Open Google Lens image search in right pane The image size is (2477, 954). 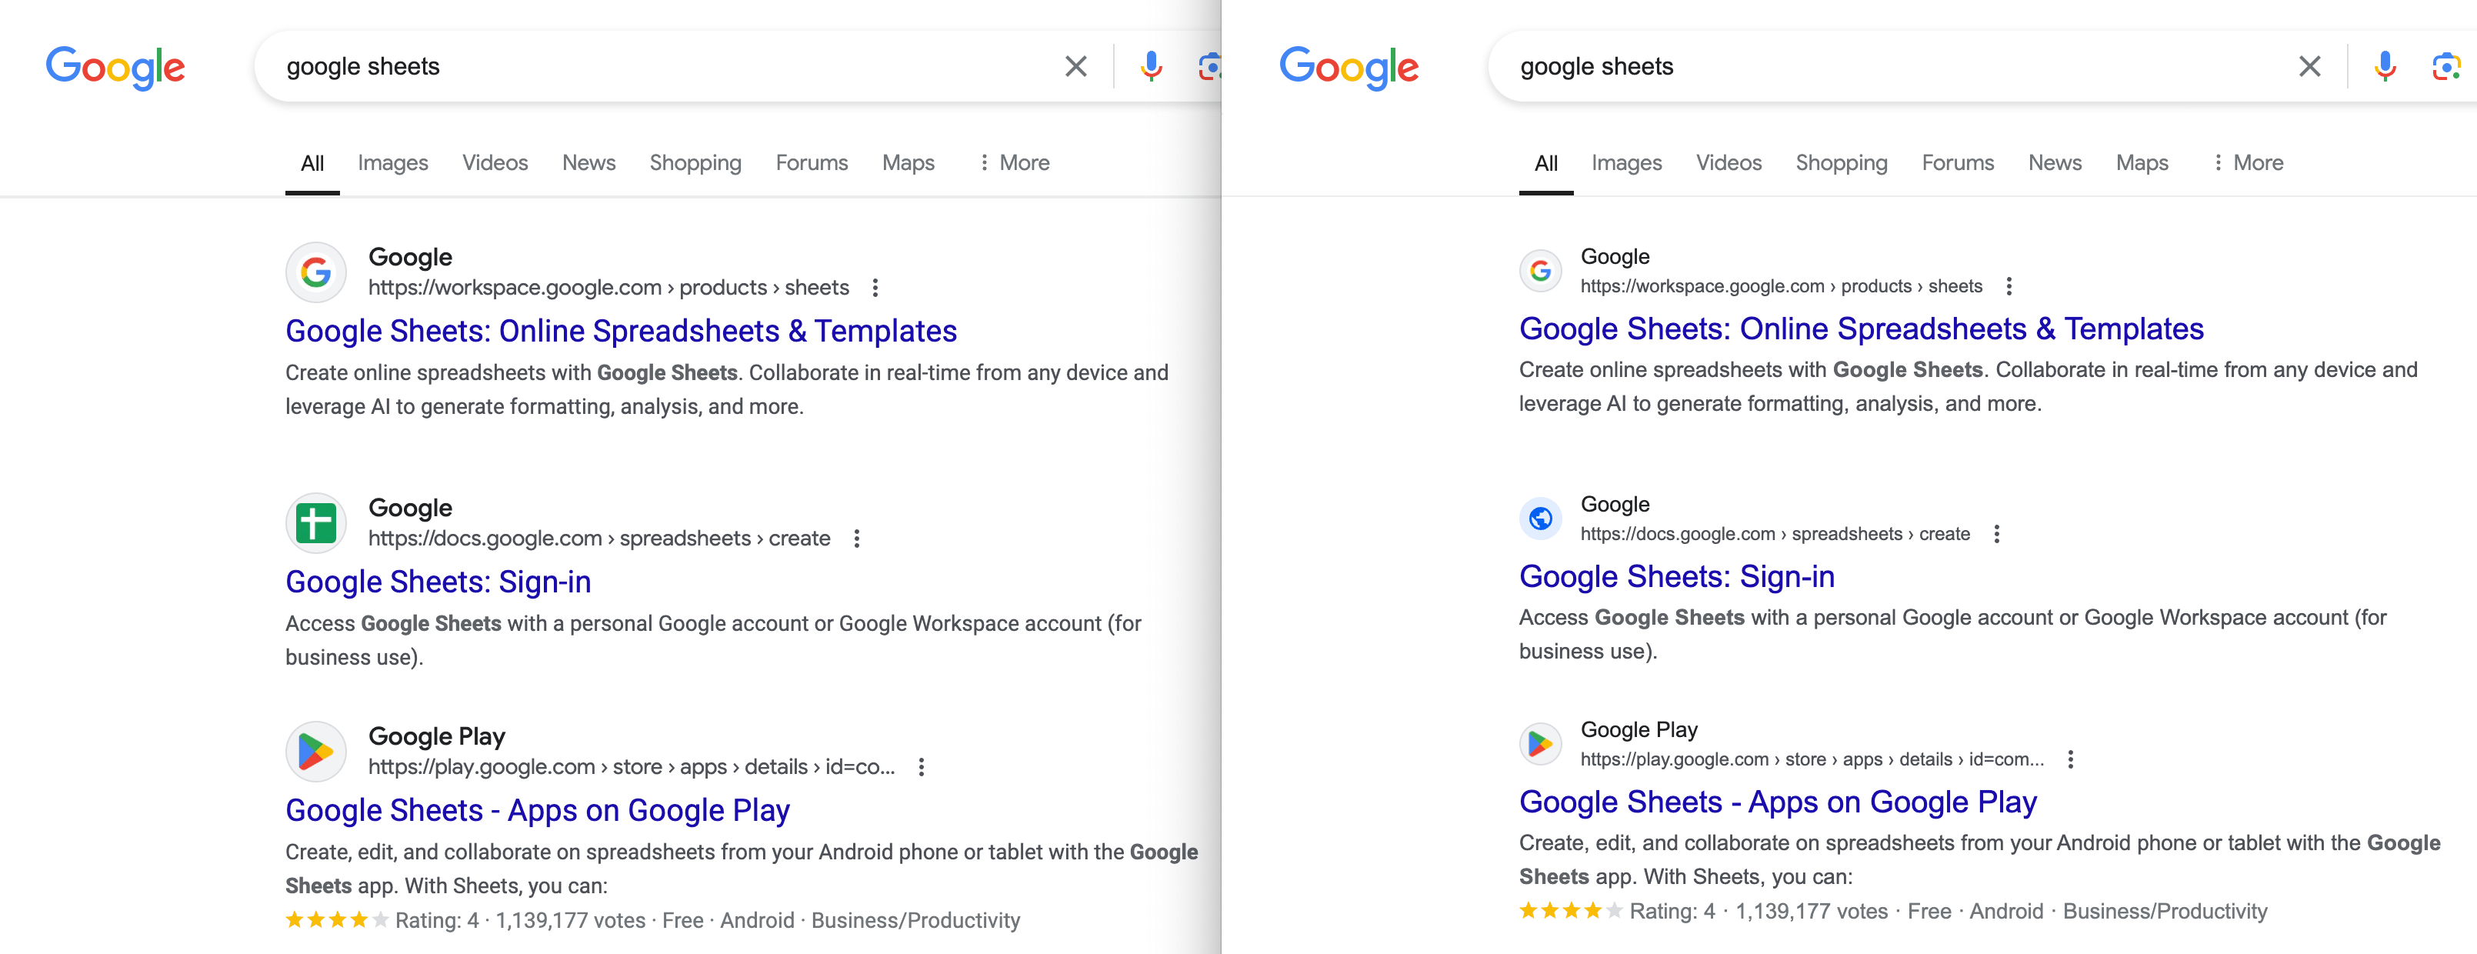pyautogui.click(x=2445, y=66)
